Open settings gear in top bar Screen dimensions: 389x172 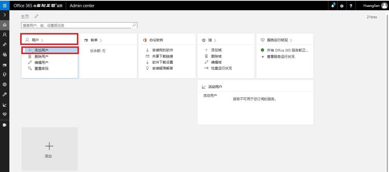342,6
